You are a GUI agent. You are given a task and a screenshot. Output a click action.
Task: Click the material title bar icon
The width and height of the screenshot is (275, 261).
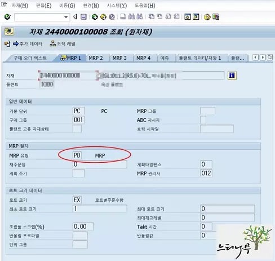tap(9, 32)
